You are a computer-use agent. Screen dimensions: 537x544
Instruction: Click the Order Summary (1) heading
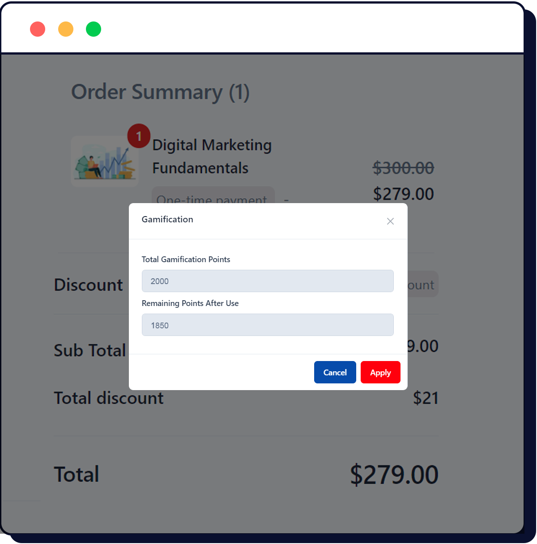point(160,92)
